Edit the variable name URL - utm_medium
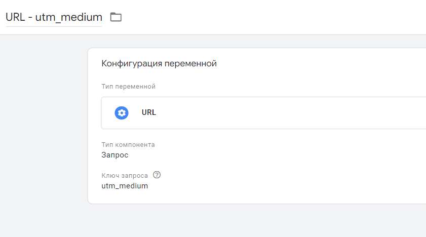This screenshot has width=426, height=237. 54,17
